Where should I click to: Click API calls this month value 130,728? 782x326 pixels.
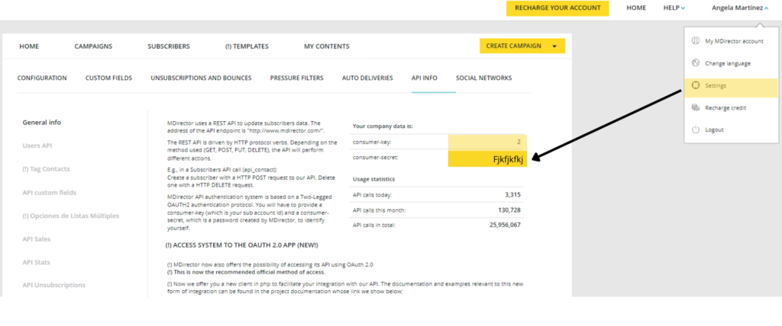509,210
